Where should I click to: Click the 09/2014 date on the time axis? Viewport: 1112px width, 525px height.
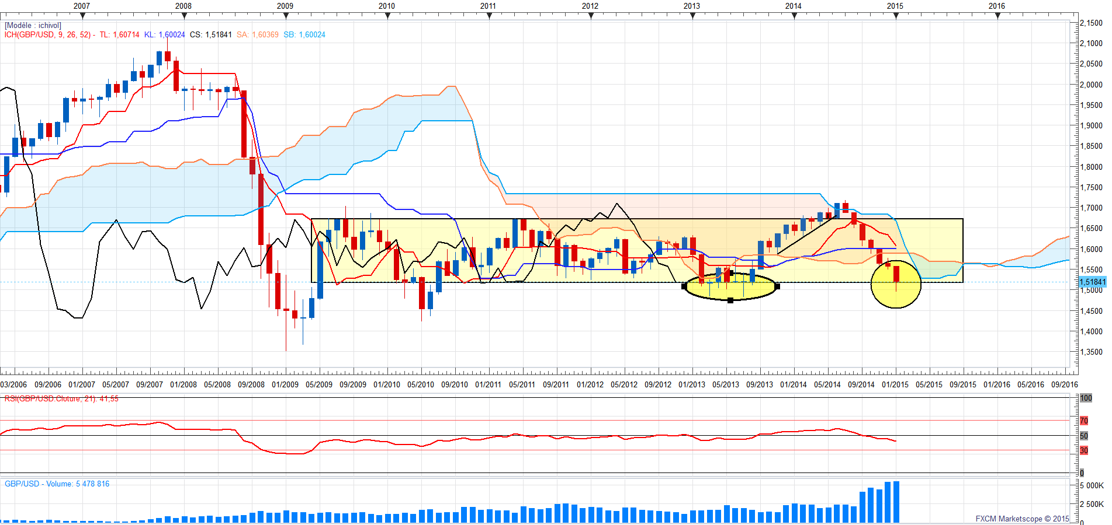coord(861,385)
